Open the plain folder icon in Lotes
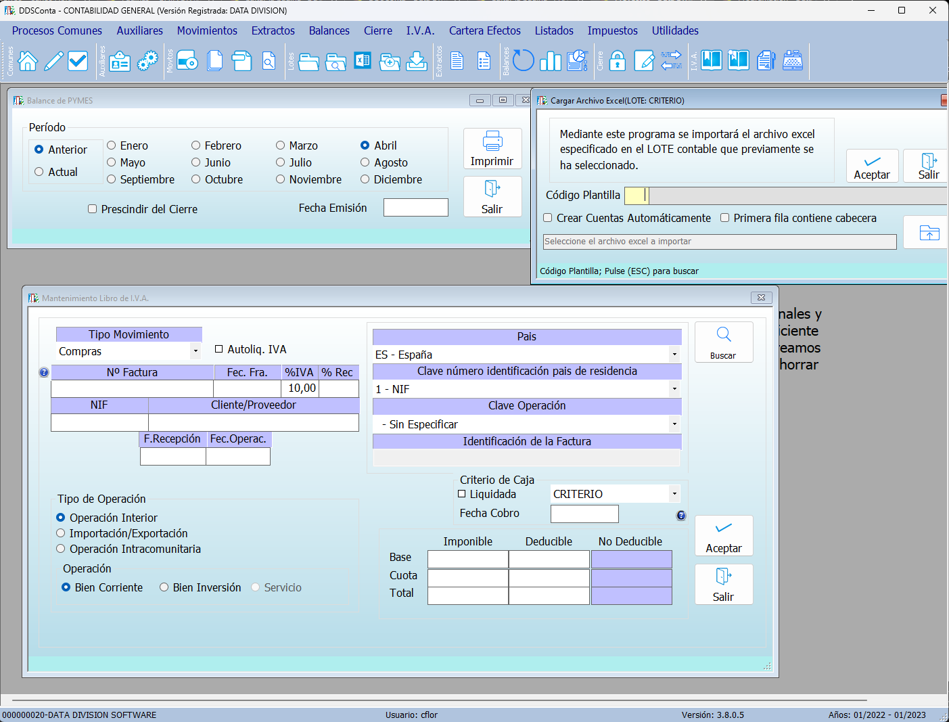The width and height of the screenshot is (949, 722). tap(308, 62)
